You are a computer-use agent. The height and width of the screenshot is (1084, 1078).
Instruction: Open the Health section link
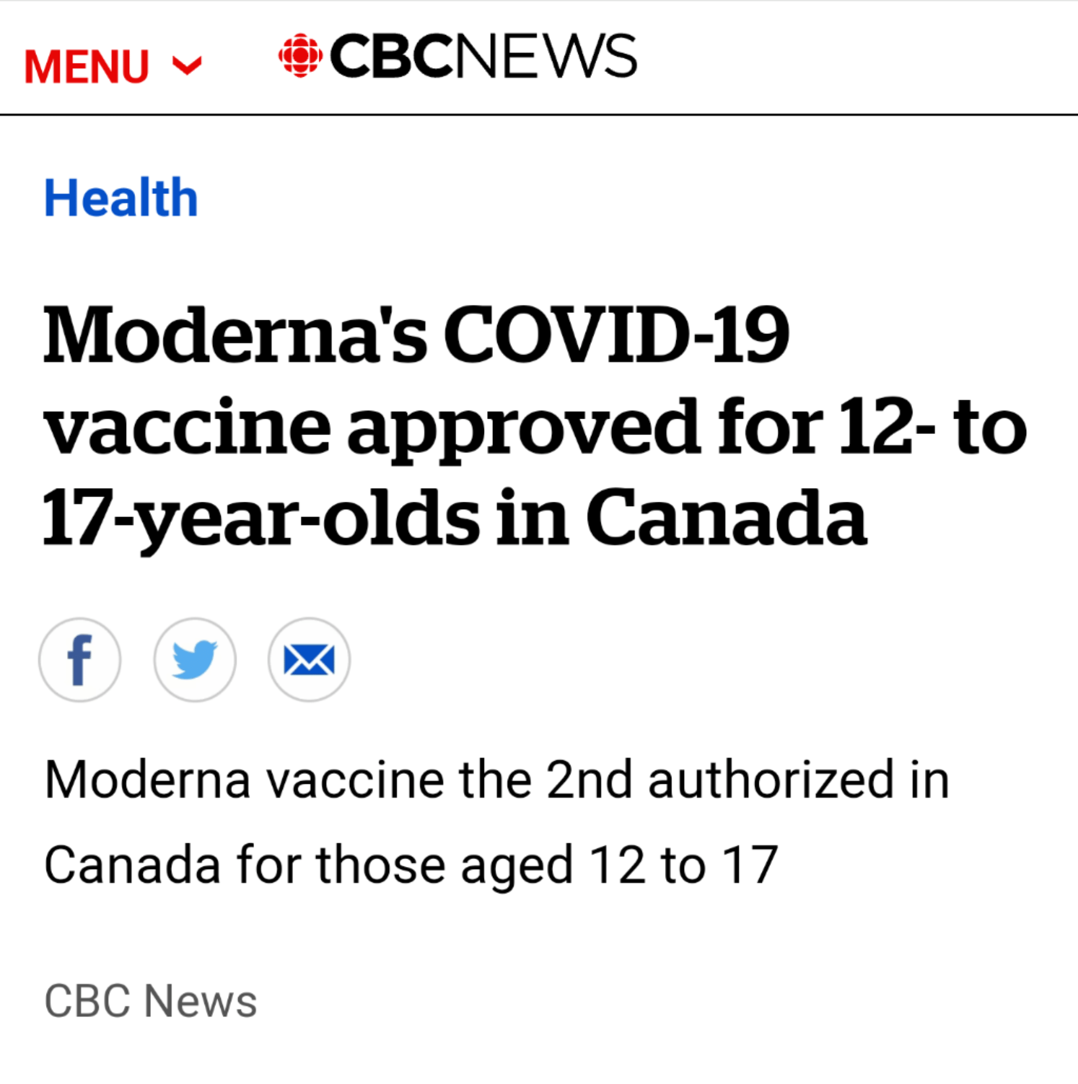click(x=121, y=197)
